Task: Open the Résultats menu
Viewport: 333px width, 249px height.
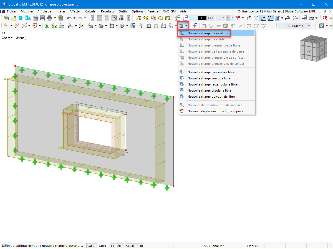Action: tap(107, 11)
